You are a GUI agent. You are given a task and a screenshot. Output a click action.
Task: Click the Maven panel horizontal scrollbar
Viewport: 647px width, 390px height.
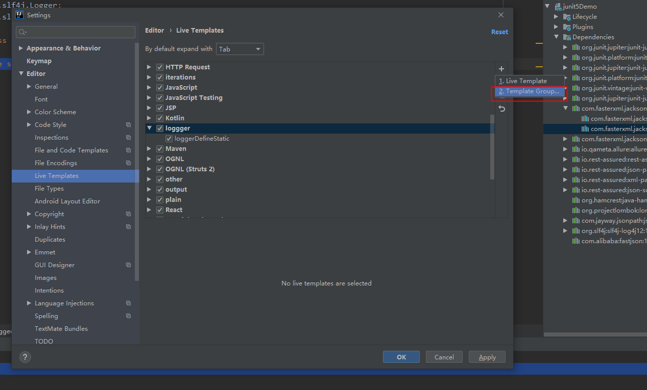coord(595,334)
